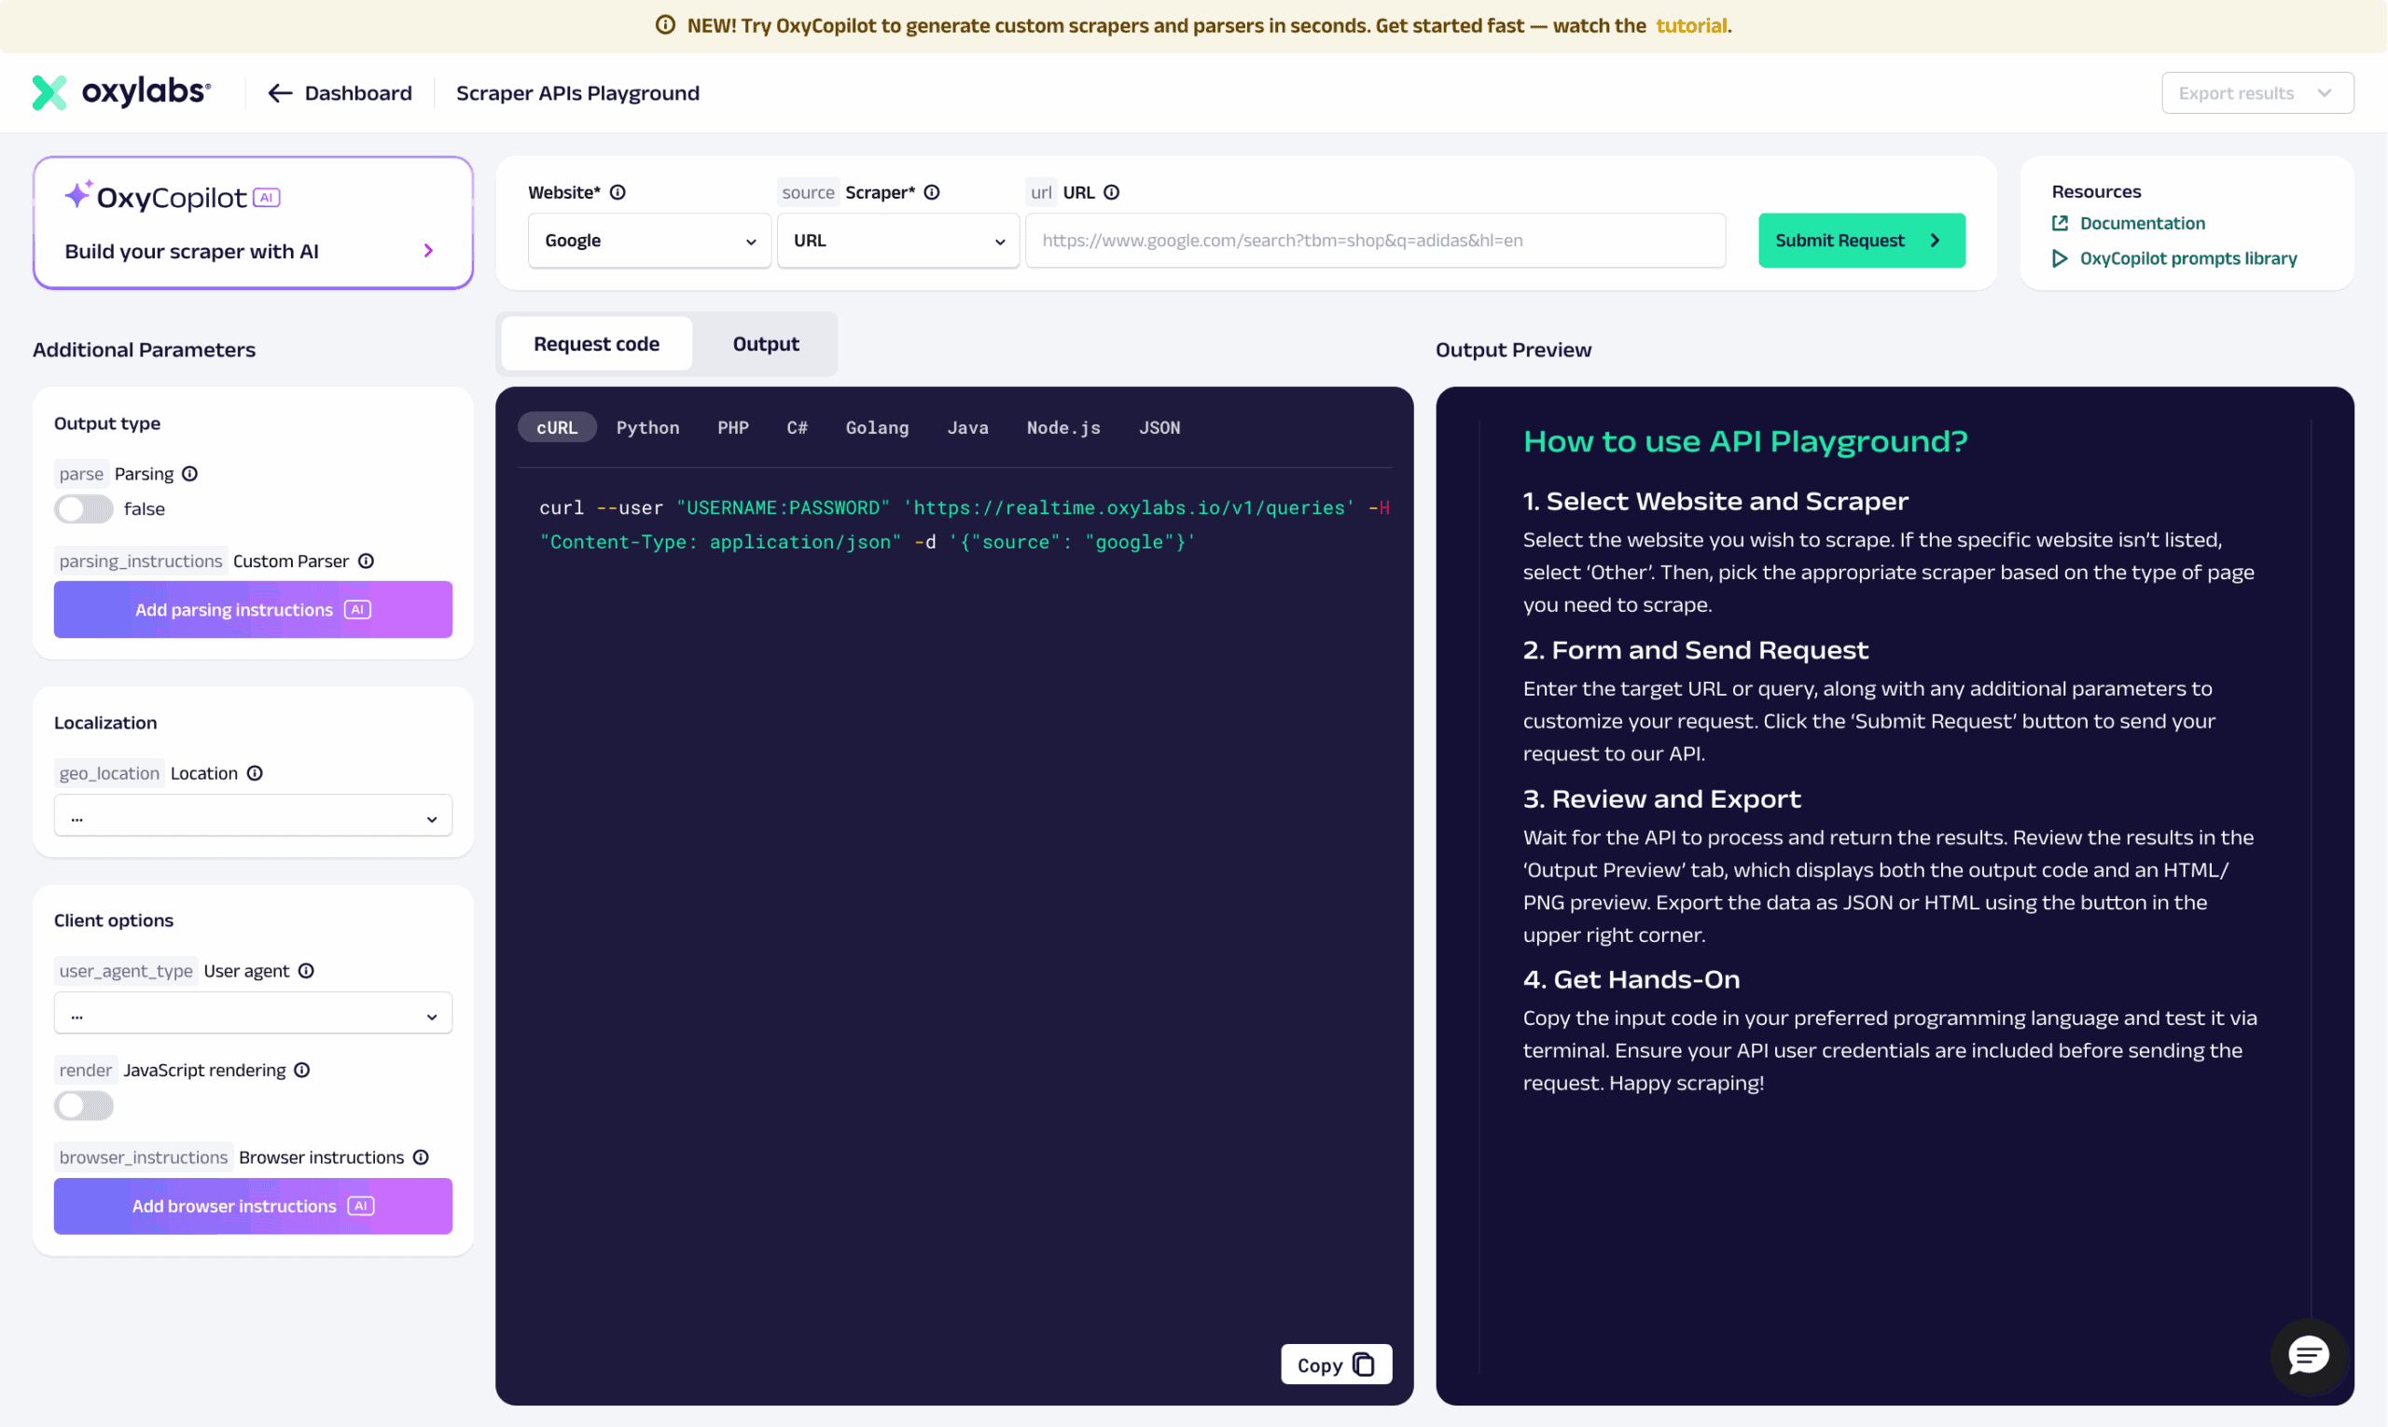Expand the Location dropdown

253,816
